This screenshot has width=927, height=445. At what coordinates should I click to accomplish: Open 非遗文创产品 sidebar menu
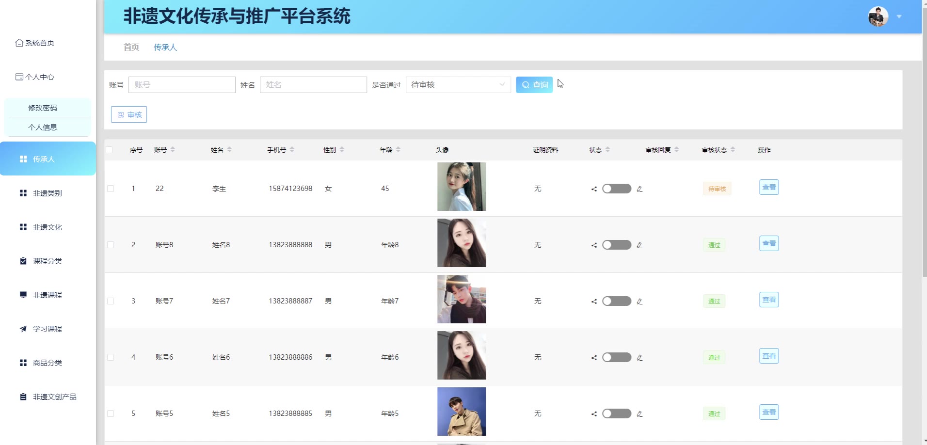(x=48, y=397)
